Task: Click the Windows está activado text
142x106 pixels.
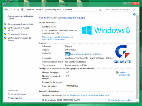Action: pos(52,95)
